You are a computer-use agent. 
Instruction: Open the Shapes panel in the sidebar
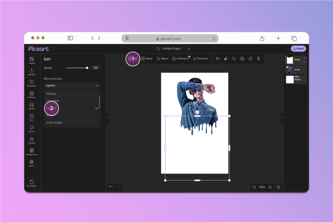pyautogui.click(x=31, y=140)
